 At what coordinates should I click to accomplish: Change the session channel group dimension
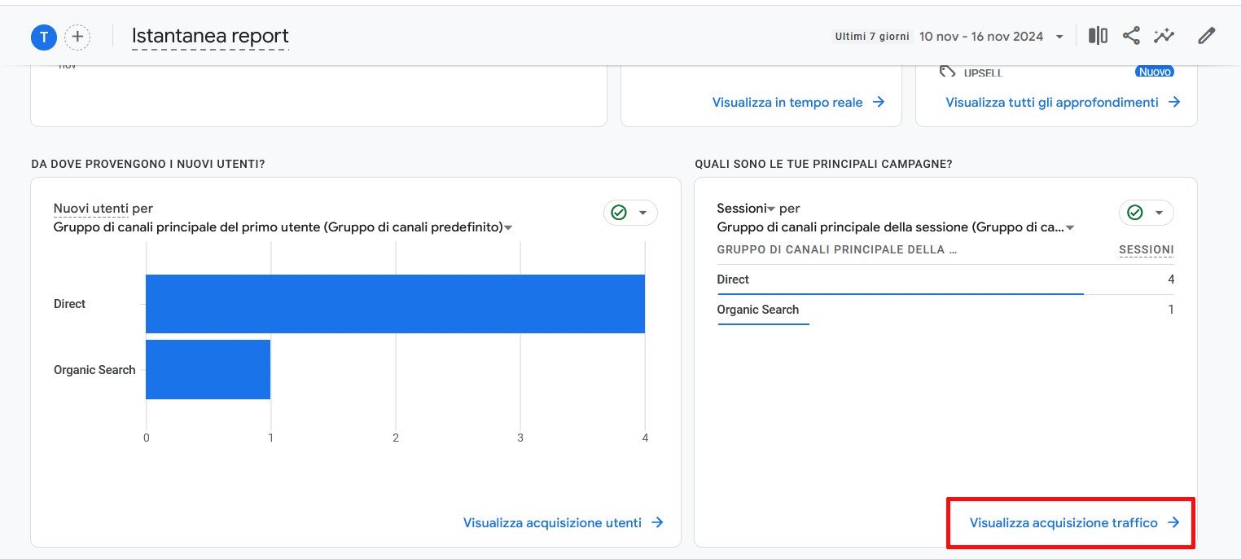point(896,227)
